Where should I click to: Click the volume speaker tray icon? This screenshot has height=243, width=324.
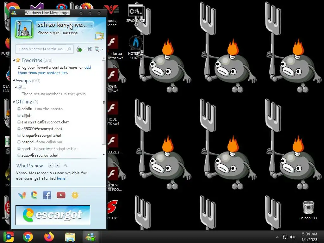[293, 237]
